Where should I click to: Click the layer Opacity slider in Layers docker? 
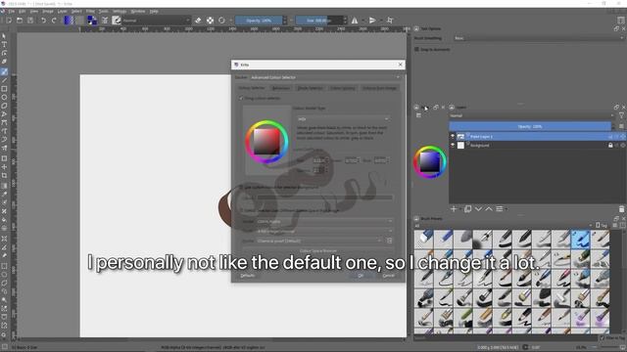coord(530,126)
